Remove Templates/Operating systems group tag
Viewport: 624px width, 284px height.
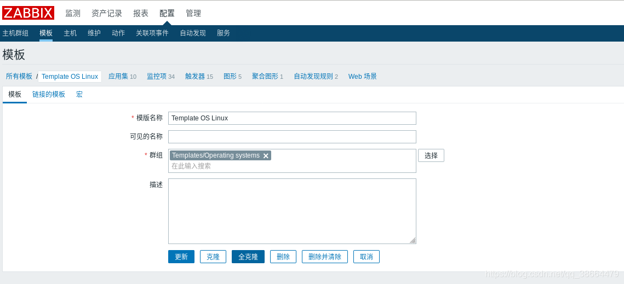(x=266, y=156)
